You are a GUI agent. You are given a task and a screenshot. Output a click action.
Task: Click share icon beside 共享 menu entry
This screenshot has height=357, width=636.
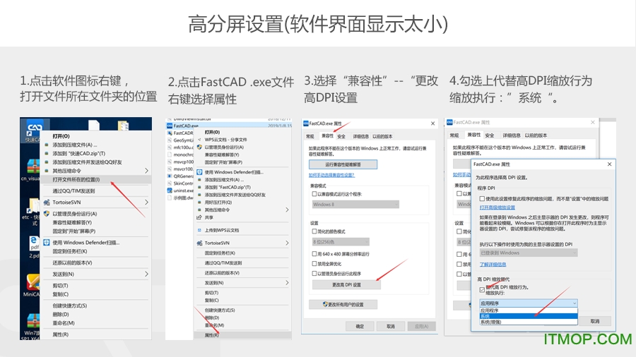(199, 217)
